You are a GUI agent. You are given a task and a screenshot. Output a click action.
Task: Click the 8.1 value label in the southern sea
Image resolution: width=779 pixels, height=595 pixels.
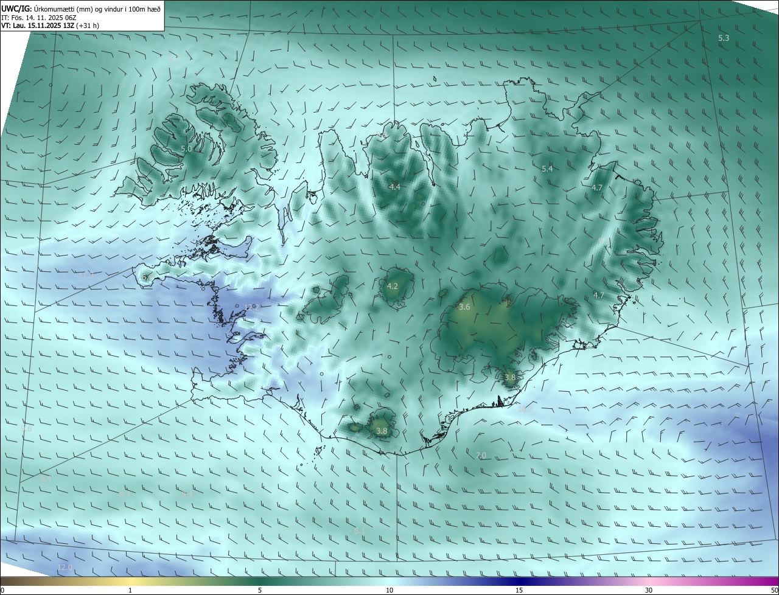pyautogui.click(x=360, y=531)
